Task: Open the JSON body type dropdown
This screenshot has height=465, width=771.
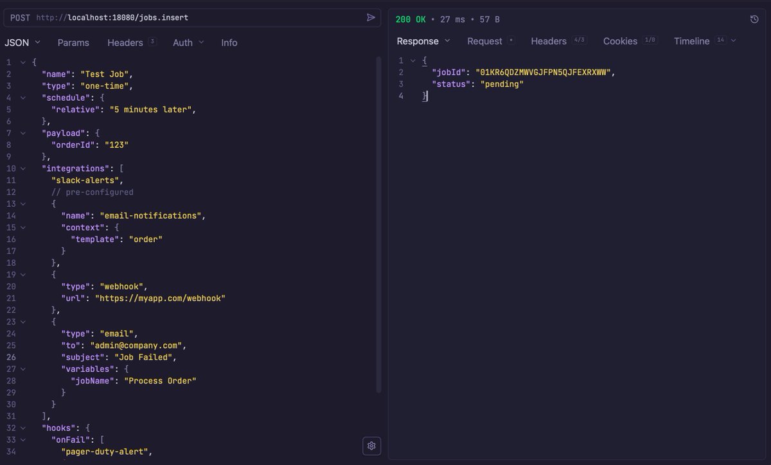Action: 22,42
